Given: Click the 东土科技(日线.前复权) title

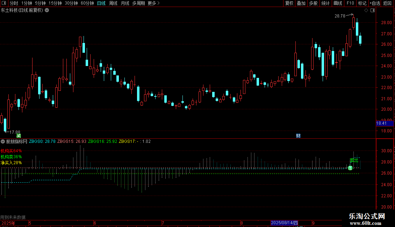Looking at the screenshot, I should click(x=22, y=10).
